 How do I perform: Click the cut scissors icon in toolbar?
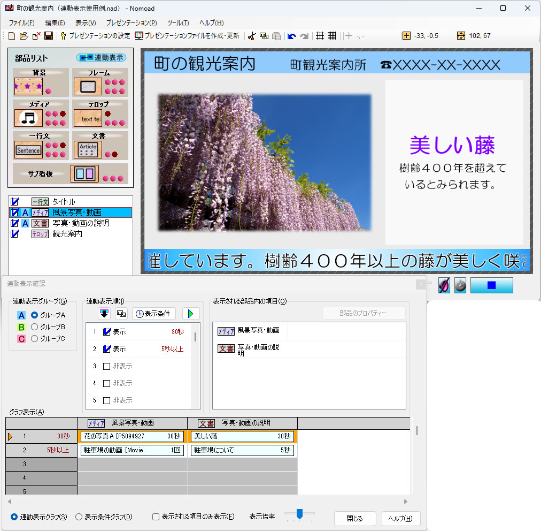(x=252, y=36)
